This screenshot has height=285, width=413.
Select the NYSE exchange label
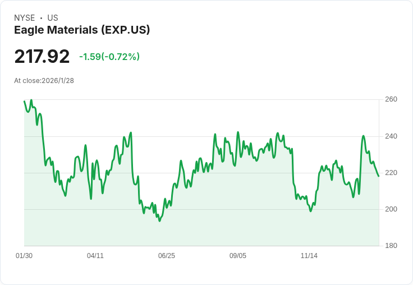point(25,18)
